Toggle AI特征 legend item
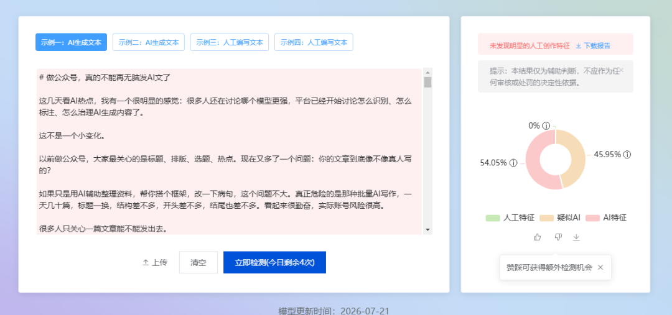 tap(605, 218)
